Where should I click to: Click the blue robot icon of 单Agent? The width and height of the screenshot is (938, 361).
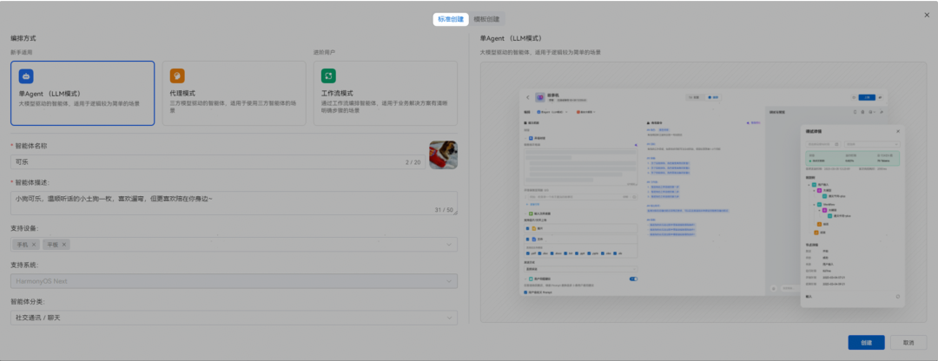coord(26,75)
